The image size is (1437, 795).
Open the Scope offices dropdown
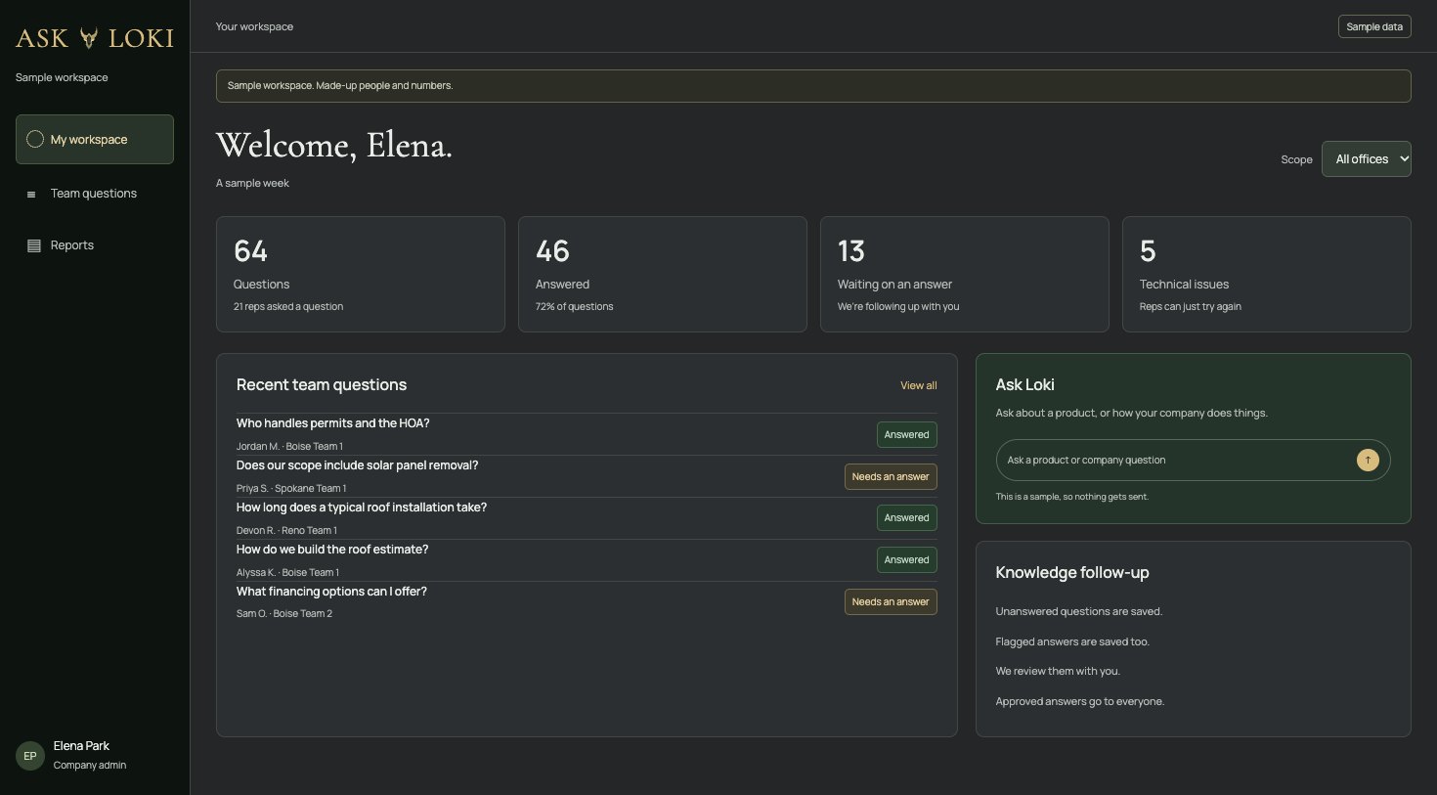coord(1366,159)
